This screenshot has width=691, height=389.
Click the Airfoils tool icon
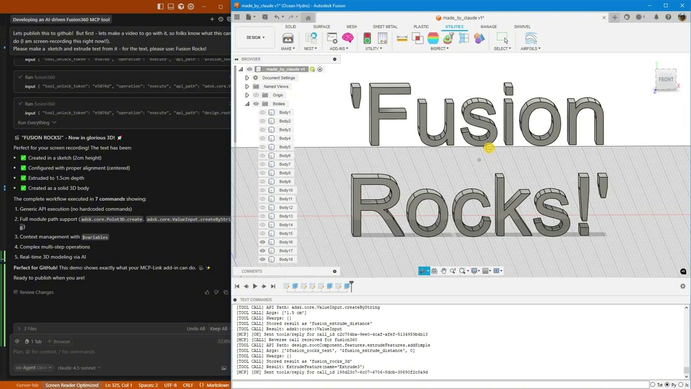[x=531, y=38]
